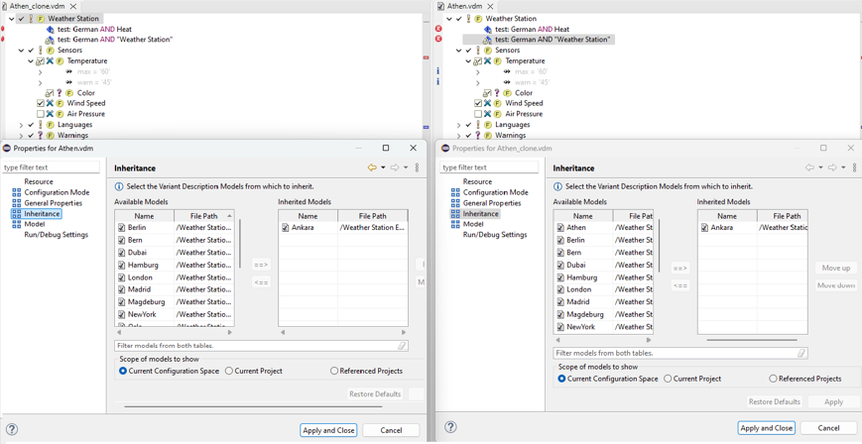Click the back arrow in Athen.vdm dialog
Image resolution: width=862 pixels, height=444 pixels.
(x=372, y=167)
